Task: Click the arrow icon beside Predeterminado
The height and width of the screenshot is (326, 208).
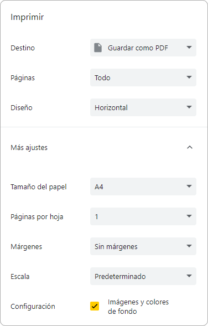Action: point(189,276)
